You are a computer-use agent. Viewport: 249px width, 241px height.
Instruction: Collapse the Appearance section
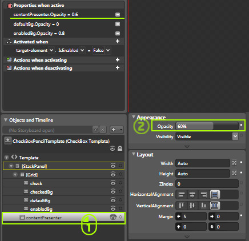pyautogui.click(x=134, y=117)
